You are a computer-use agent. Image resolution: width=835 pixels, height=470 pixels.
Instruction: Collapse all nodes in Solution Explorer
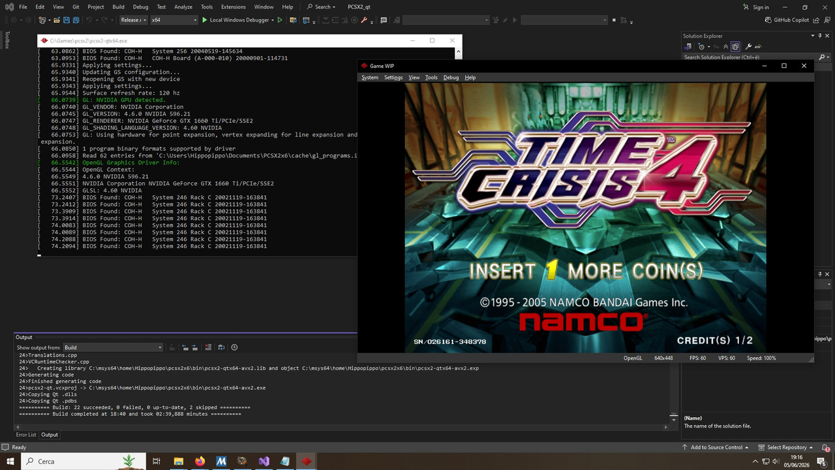[x=725, y=46]
